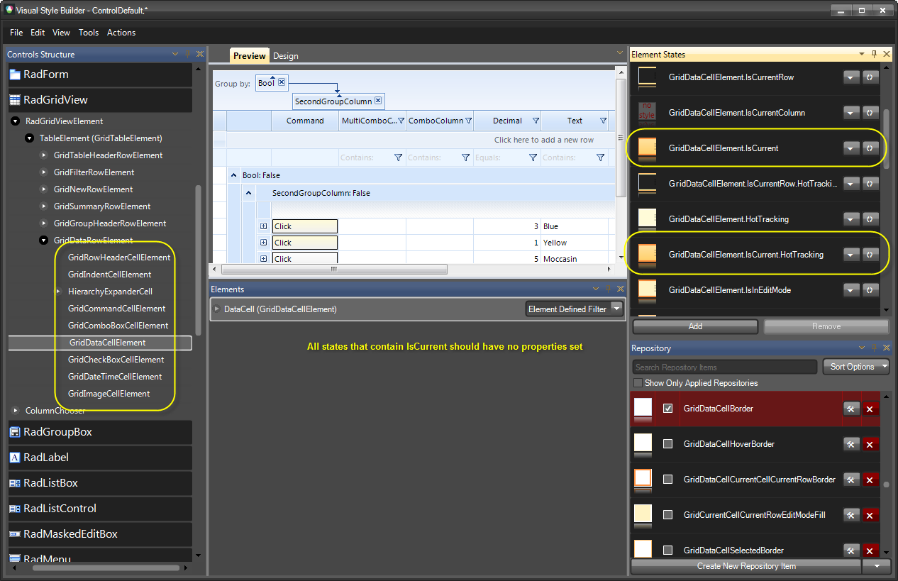The width and height of the screenshot is (898, 581).
Task: Switch to the Design tab
Action: tap(286, 56)
